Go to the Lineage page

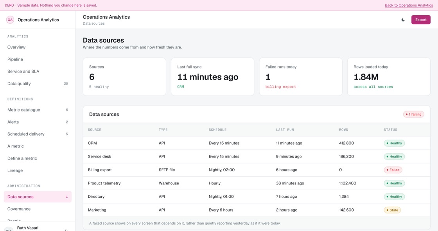tap(38, 170)
